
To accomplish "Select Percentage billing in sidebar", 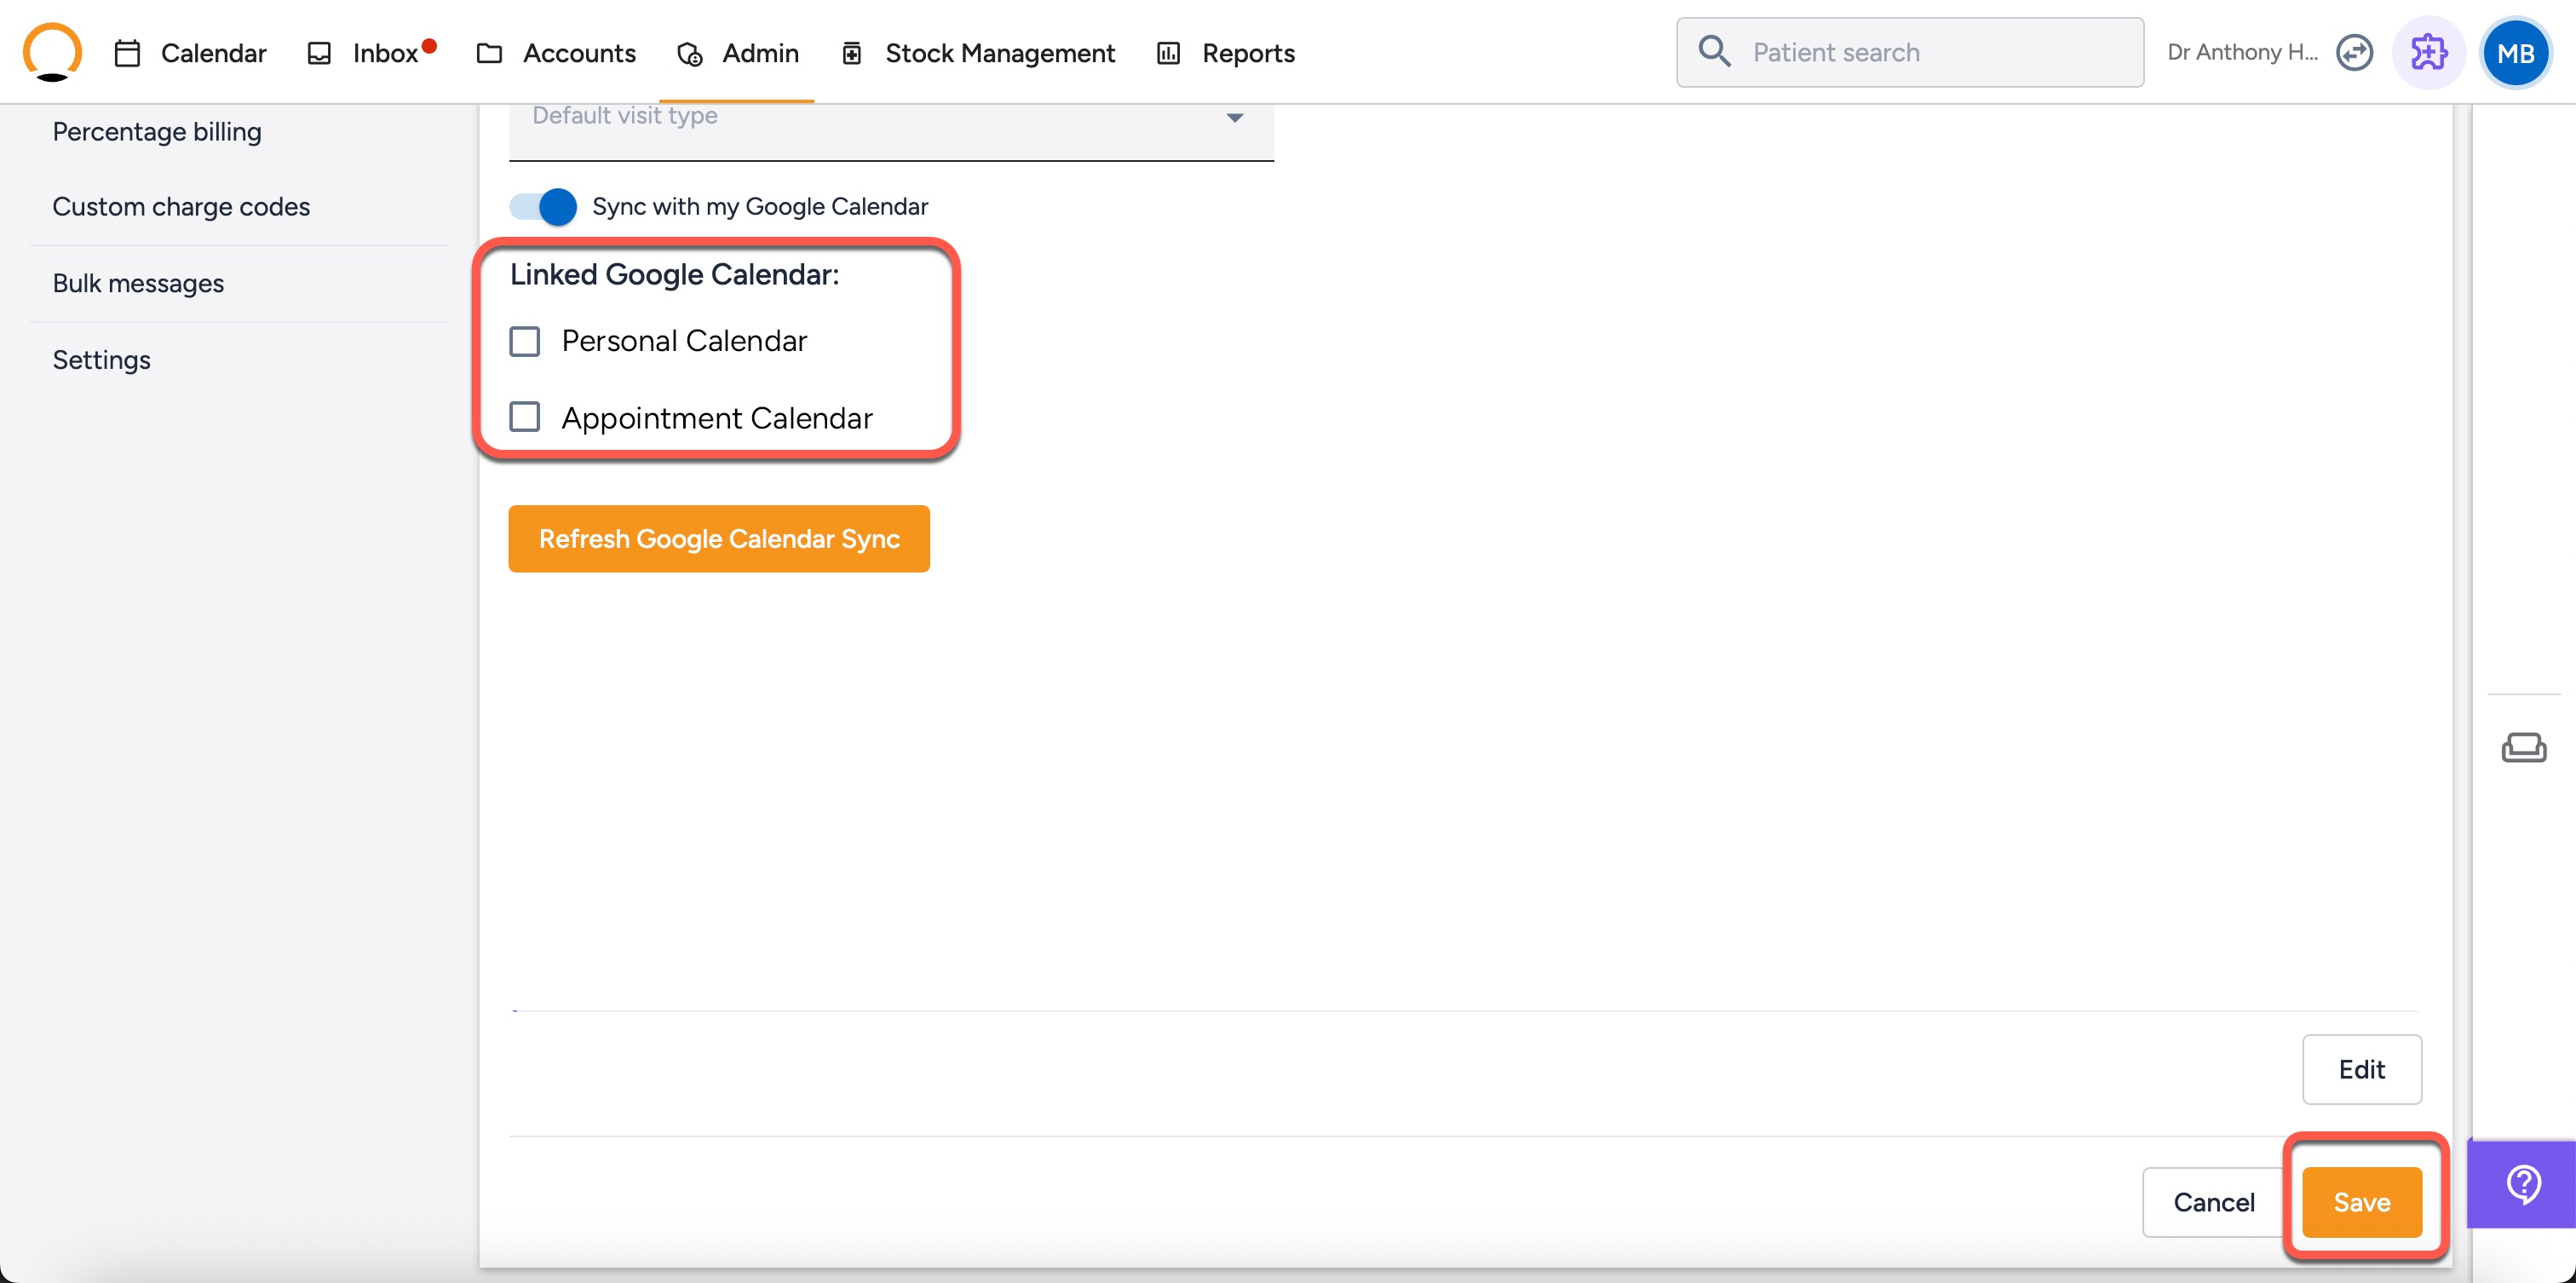I will [157, 131].
